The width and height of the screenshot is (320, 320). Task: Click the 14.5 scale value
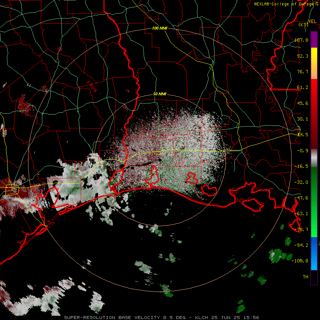[303, 135]
